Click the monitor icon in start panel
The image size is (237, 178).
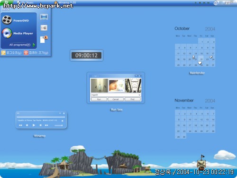click(x=44, y=17)
